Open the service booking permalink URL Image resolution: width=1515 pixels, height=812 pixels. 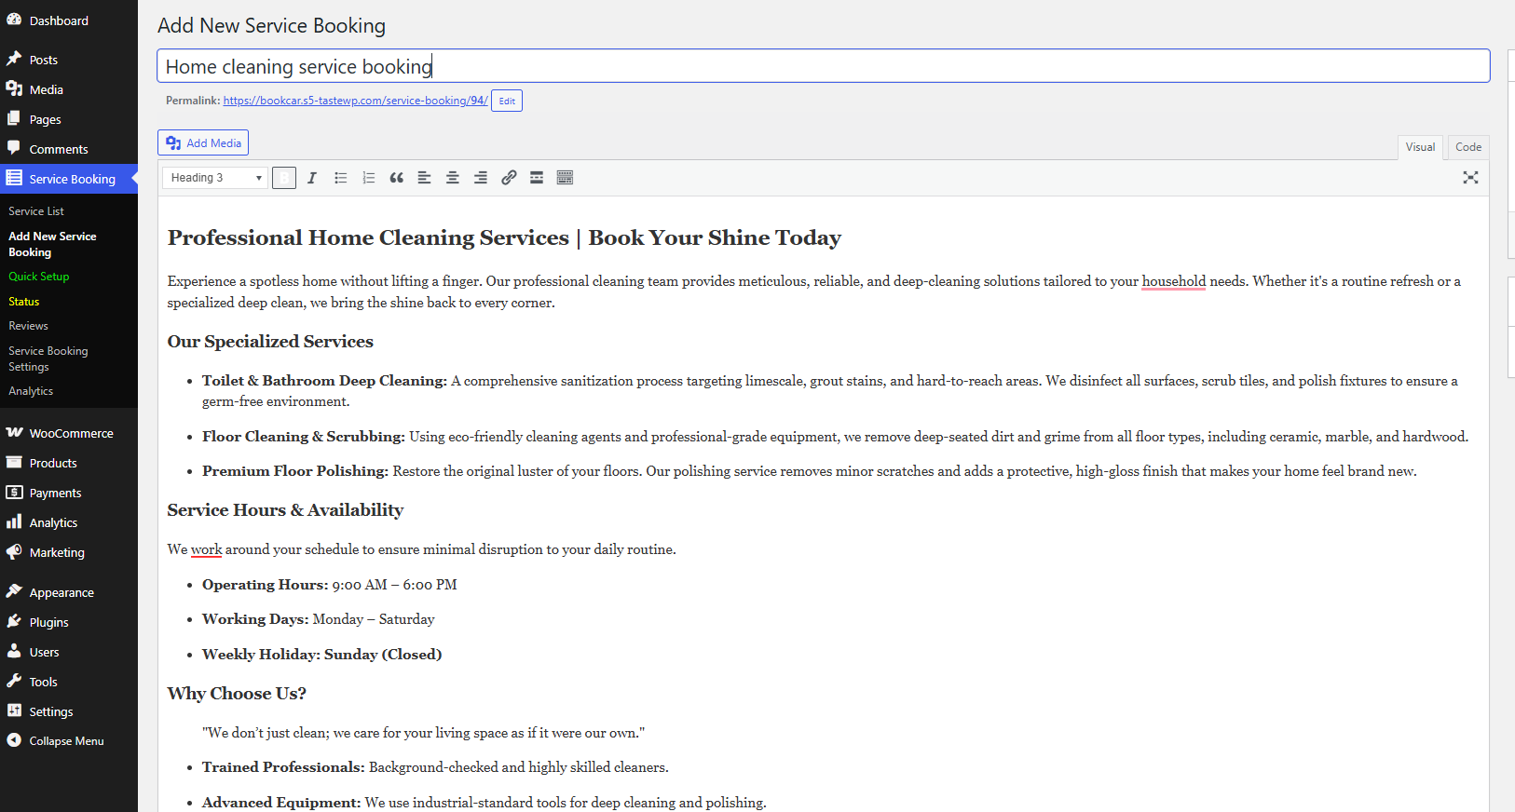(355, 101)
